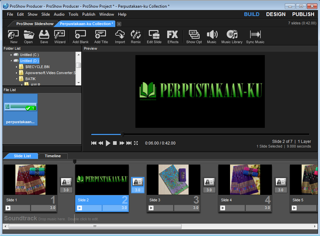Open the Remix tool
The image size is (320, 236).
click(x=136, y=37)
